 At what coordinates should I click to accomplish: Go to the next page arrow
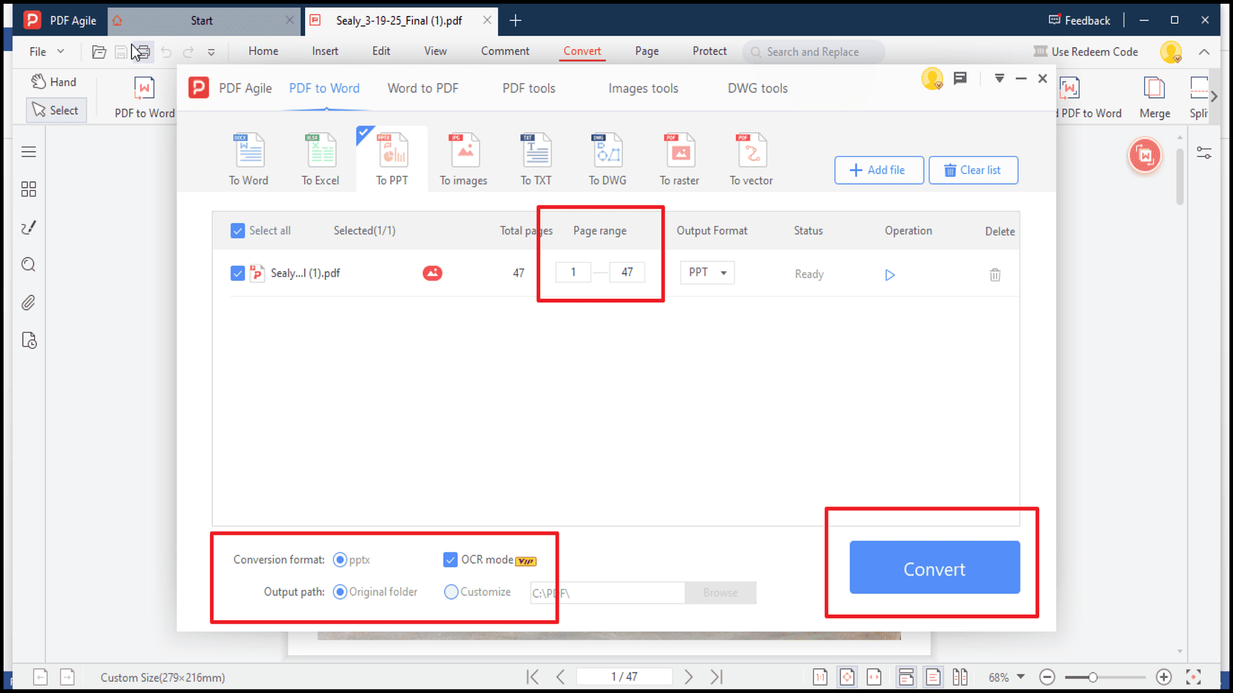pos(688,676)
